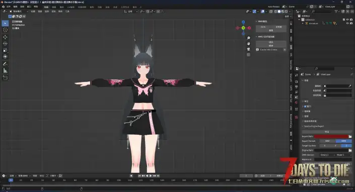This screenshot has width=355, height=192.
Task: Toggle viewport overlays display
Action: click(263, 11)
